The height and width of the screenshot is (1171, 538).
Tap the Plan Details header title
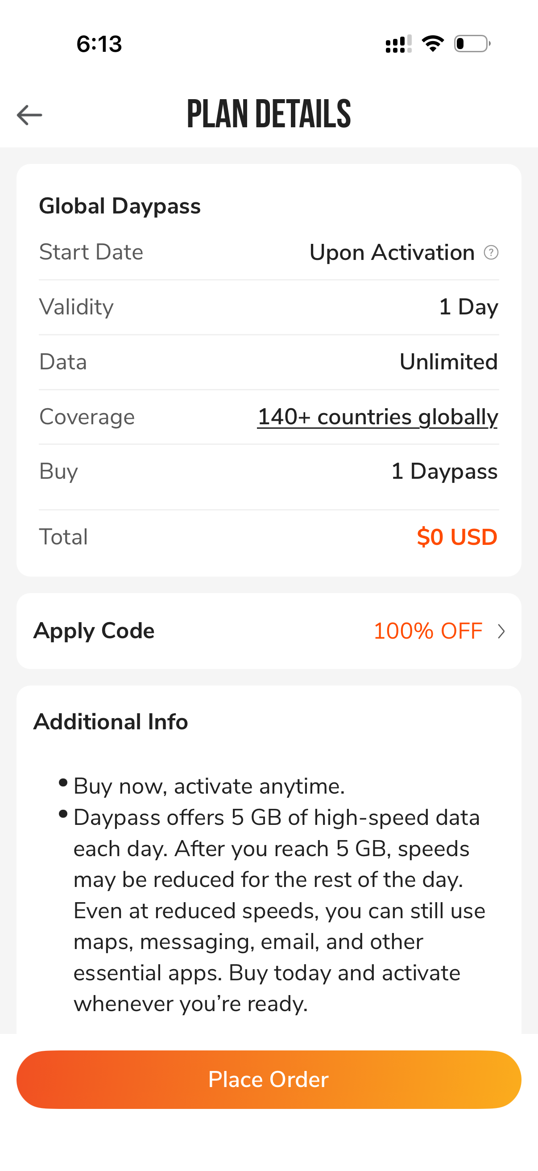[269, 113]
